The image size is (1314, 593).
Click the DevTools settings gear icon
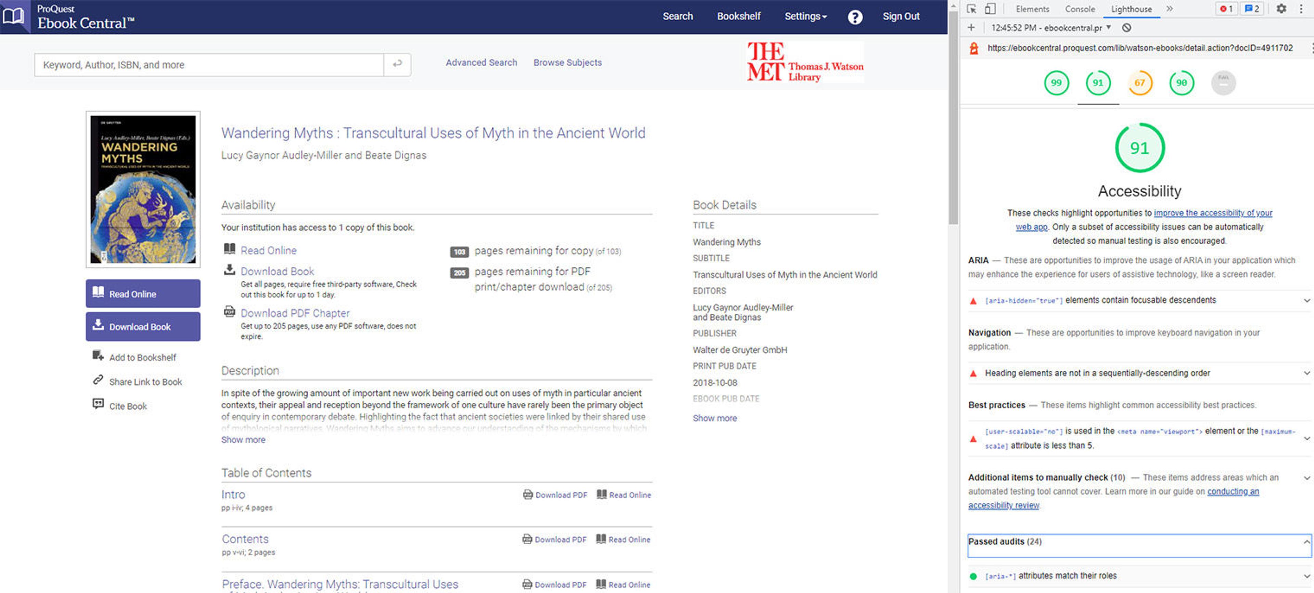click(x=1281, y=9)
